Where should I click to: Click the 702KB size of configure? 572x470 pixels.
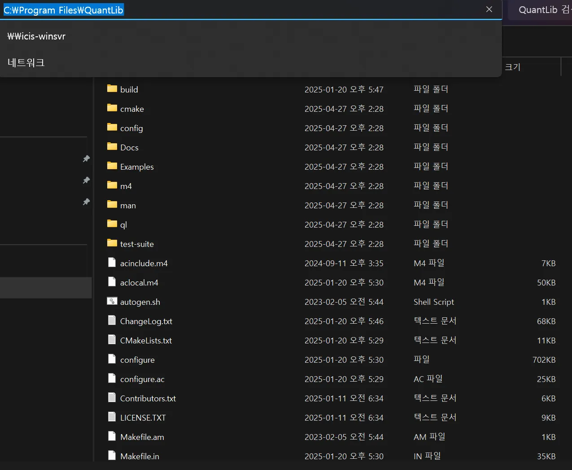544,360
